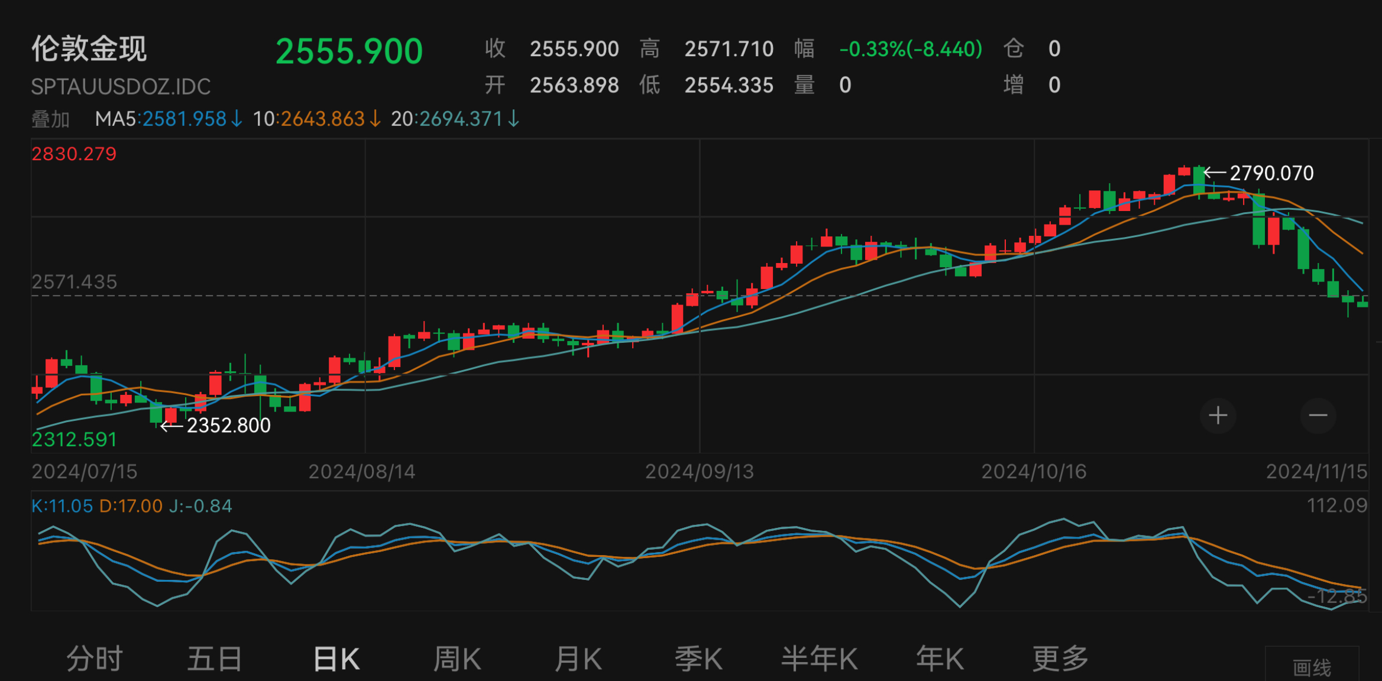This screenshot has width=1382, height=681.
Task: Click the 叠加 overlay button
Action: coord(51,119)
